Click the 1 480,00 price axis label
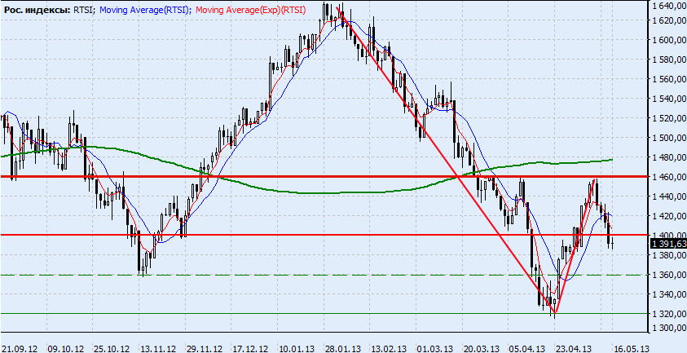The image size is (687, 353). tap(669, 157)
